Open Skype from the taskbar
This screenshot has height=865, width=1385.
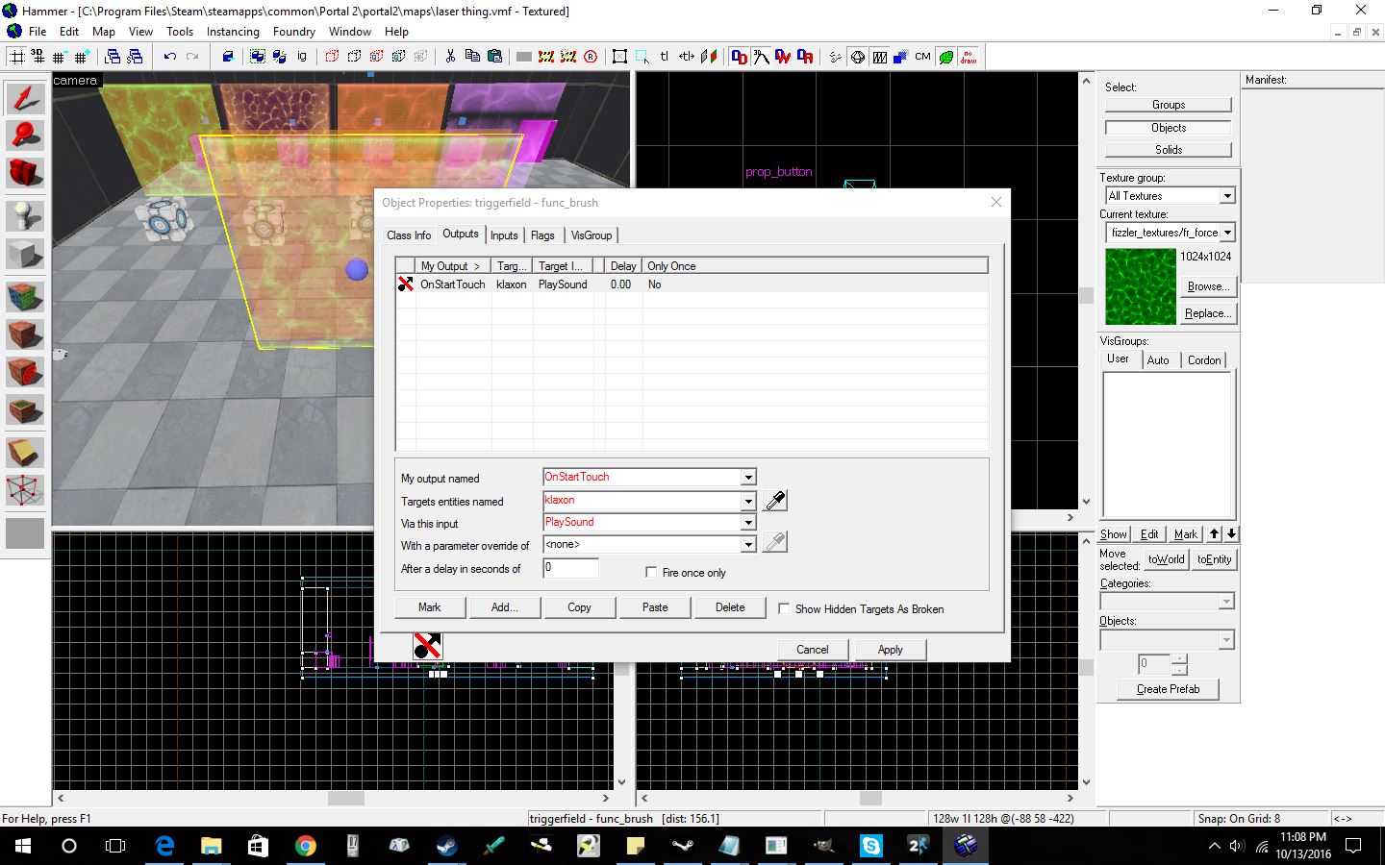coord(870,846)
